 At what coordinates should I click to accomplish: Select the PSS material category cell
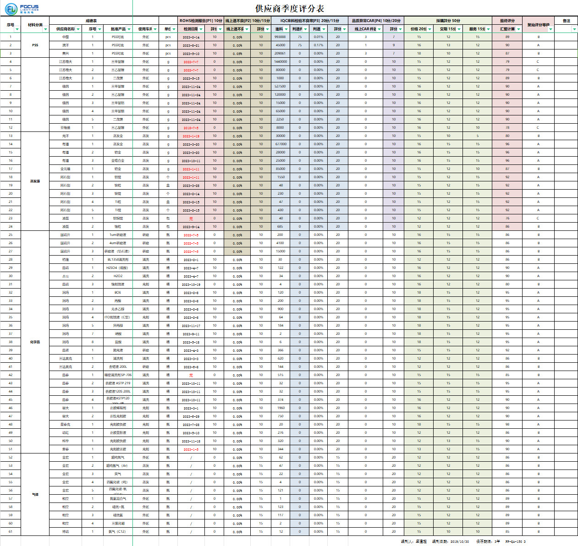(x=35, y=45)
